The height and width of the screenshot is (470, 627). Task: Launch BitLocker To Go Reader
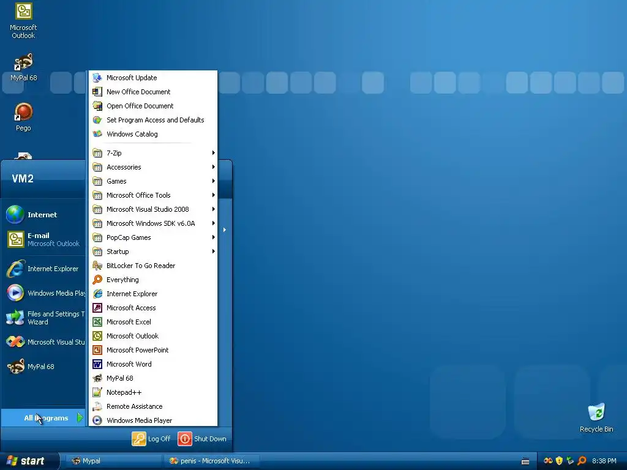pyautogui.click(x=152, y=266)
